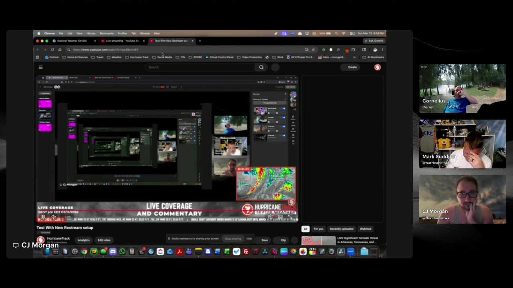Reload the page with the refresh icon

(52, 50)
